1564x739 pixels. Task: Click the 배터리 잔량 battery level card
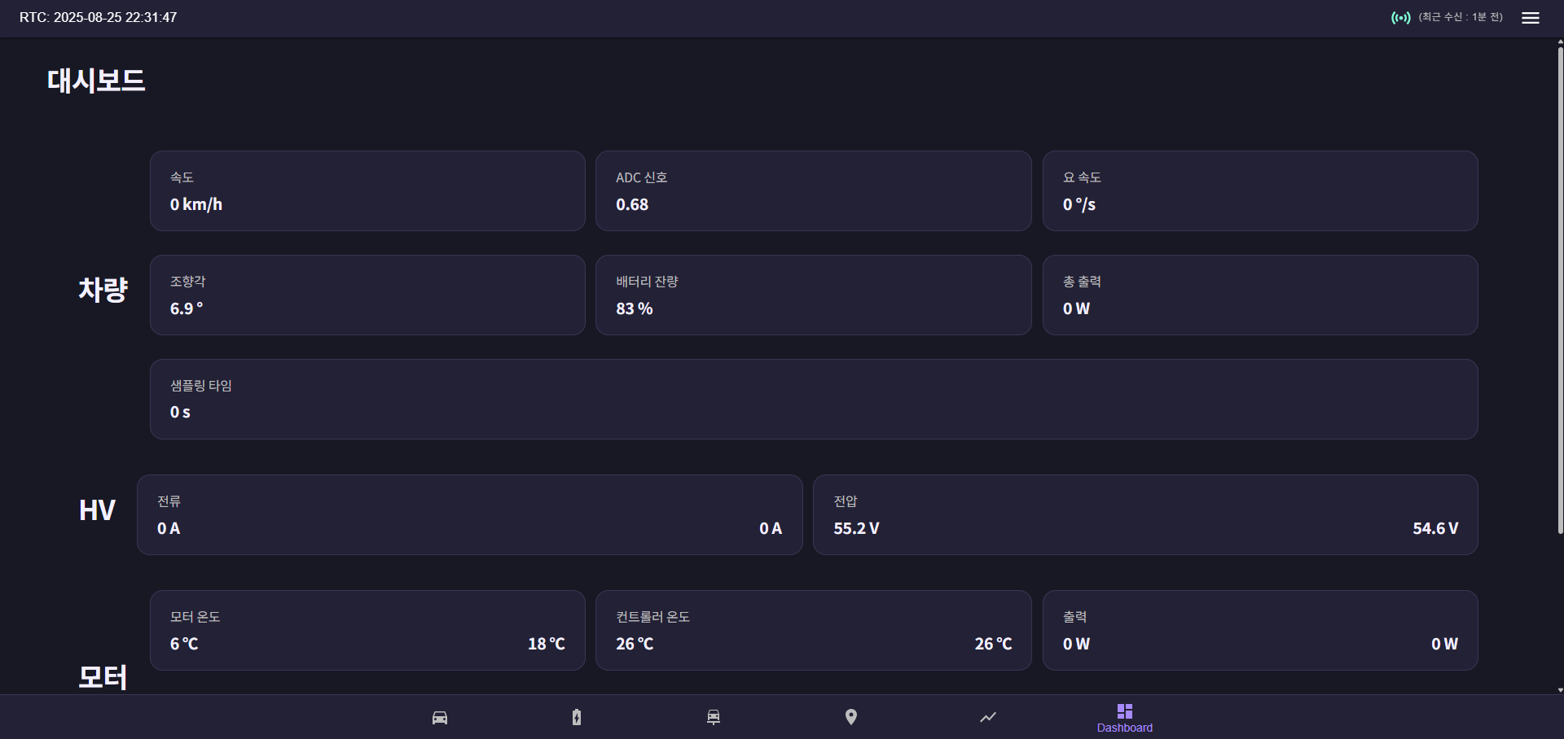pos(813,295)
